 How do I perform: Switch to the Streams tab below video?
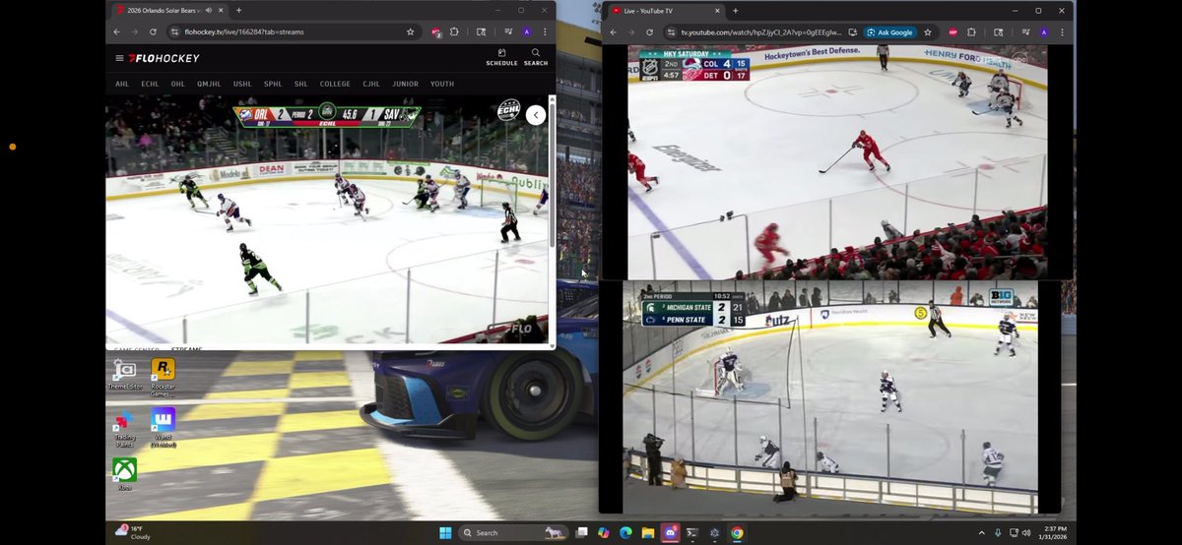(x=186, y=349)
